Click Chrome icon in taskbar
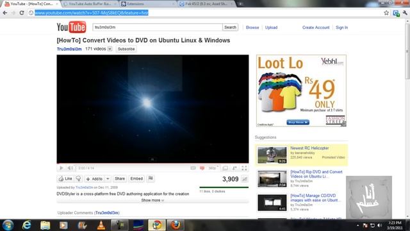This screenshot has width=410, height=231. (x=157, y=225)
